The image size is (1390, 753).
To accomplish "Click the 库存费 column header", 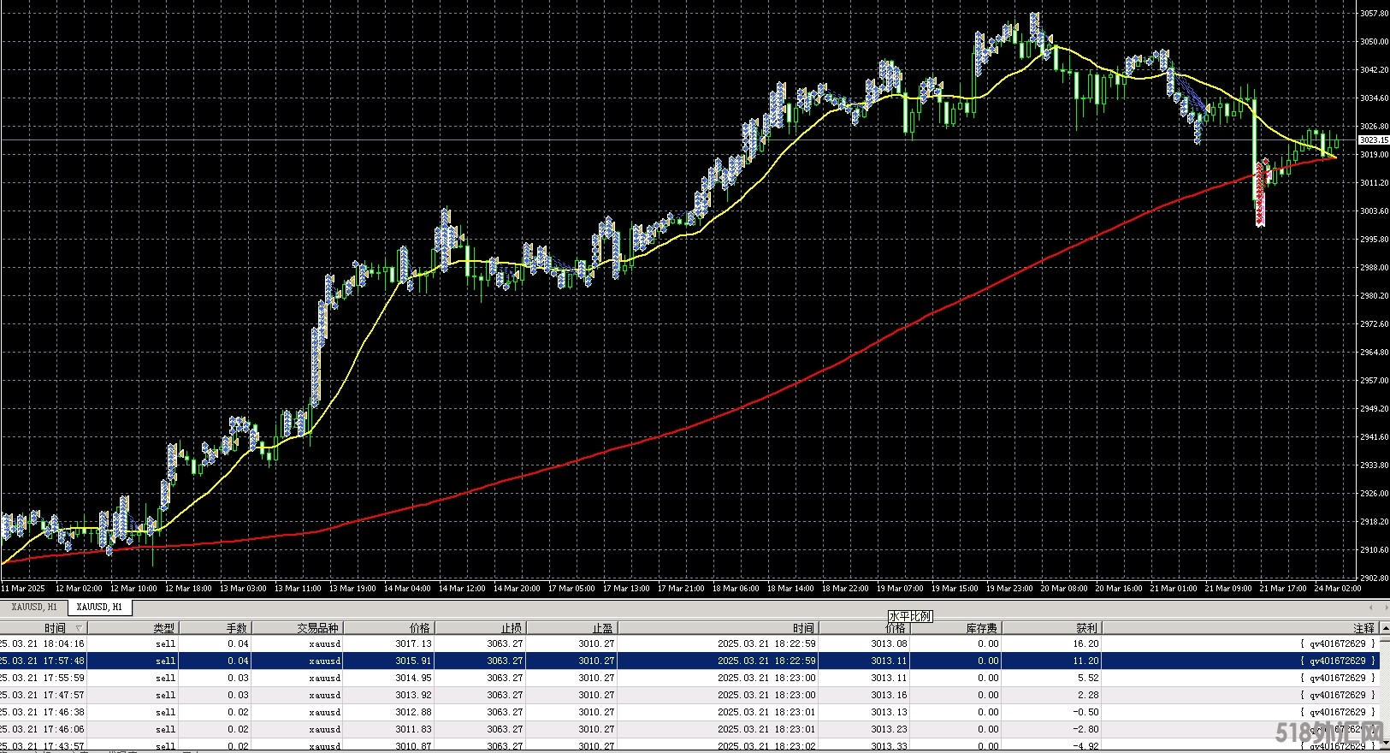I will click(981, 628).
